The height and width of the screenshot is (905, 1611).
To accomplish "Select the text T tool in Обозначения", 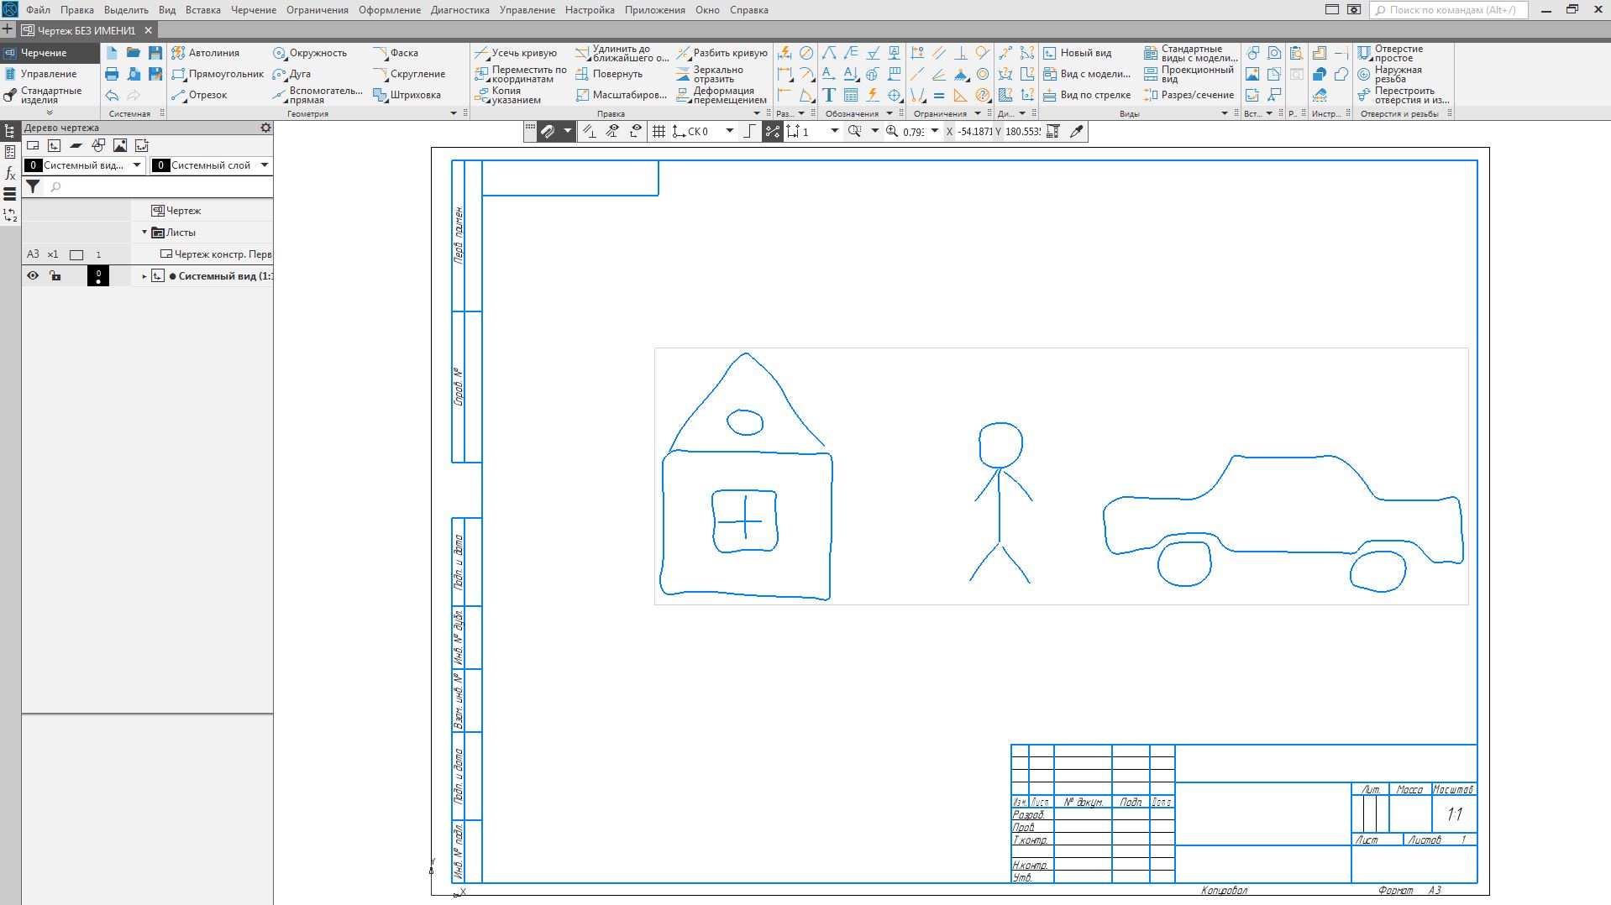I will pos(829,95).
